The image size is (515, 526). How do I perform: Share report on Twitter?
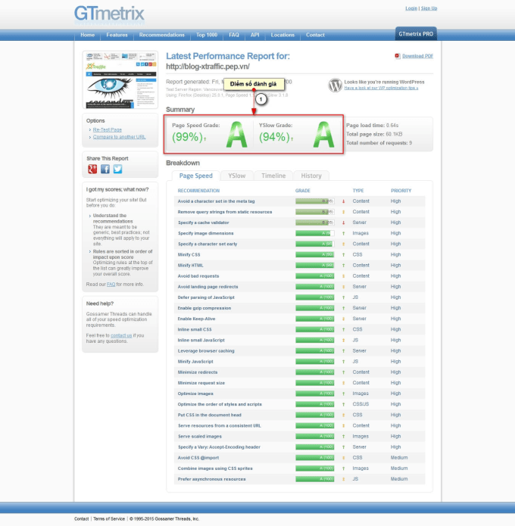(117, 169)
